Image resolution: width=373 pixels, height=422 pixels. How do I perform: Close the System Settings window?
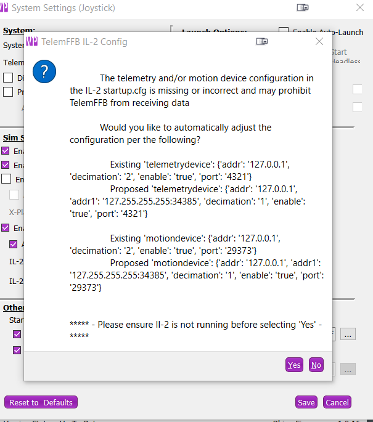360,7
